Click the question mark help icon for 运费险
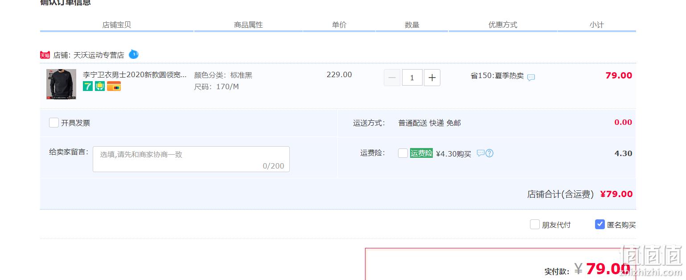 click(x=489, y=153)
